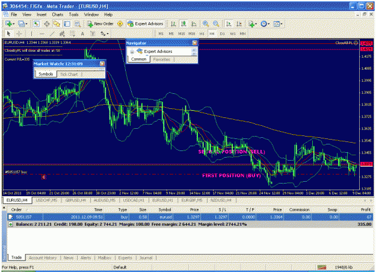Sort trades by Profit column header
This screenshot has height=272, width=376.
coord(365,209)
